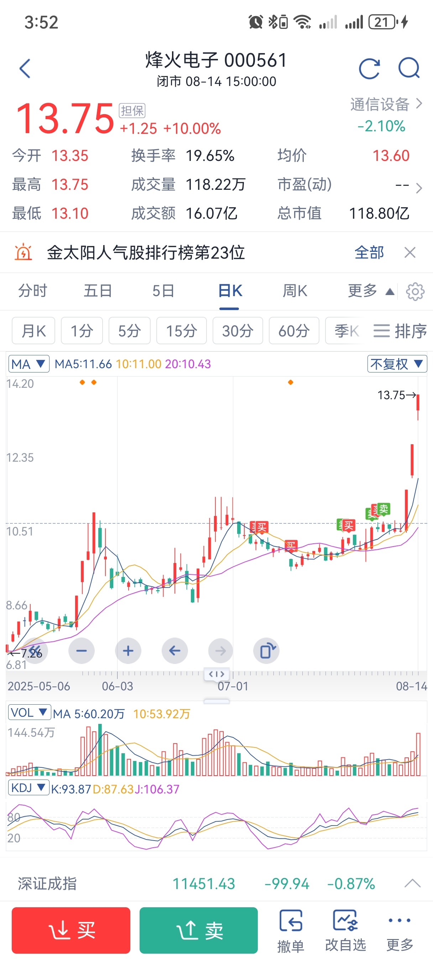433x959 pixels.
Task: Zoom out chart with minus button
Action: coord(82,650)
